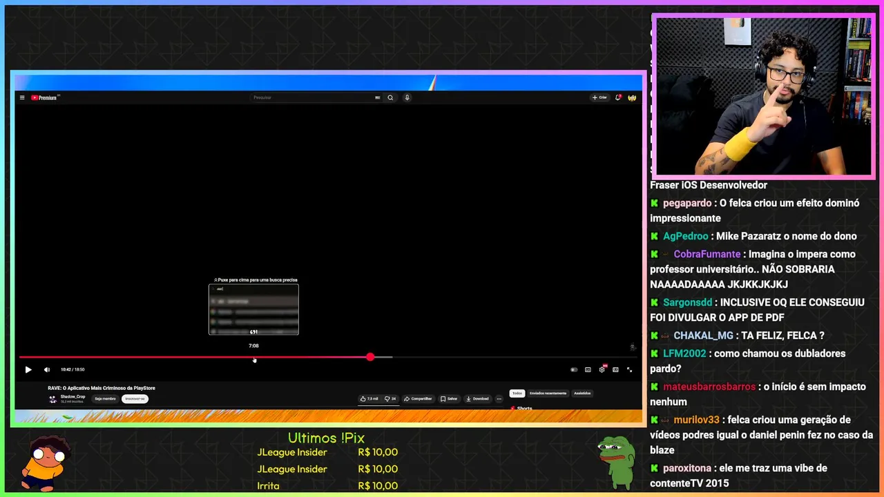Click the 10:42 / 18:50 time display
The image size is (884, 497).
pyautogui.click(x=73, y=369)
